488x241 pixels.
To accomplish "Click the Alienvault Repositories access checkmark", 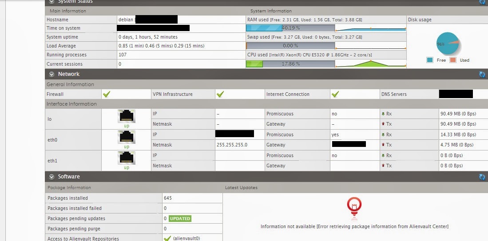I will tap(167, 238).
